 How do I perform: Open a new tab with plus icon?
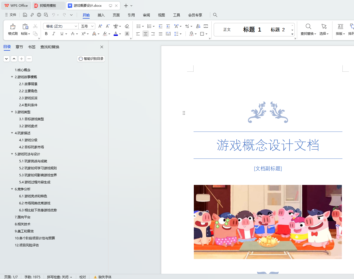126,5
